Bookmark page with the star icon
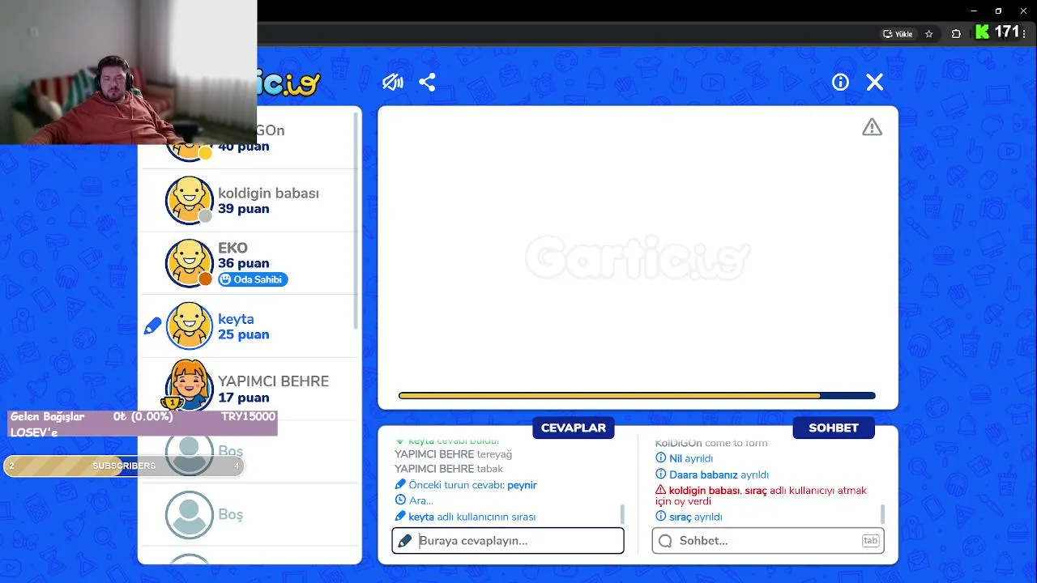This screenshot has width=1037, height=583. 929,34
